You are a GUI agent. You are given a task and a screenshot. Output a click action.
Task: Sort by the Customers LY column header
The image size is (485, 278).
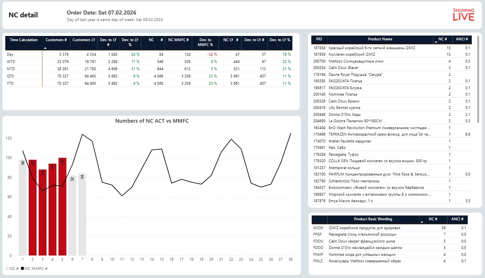pos(84,40)
